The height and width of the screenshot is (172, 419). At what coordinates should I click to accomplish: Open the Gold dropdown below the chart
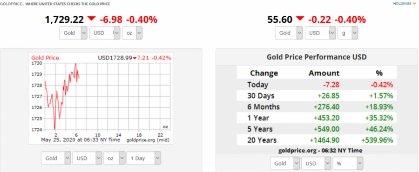56,158
